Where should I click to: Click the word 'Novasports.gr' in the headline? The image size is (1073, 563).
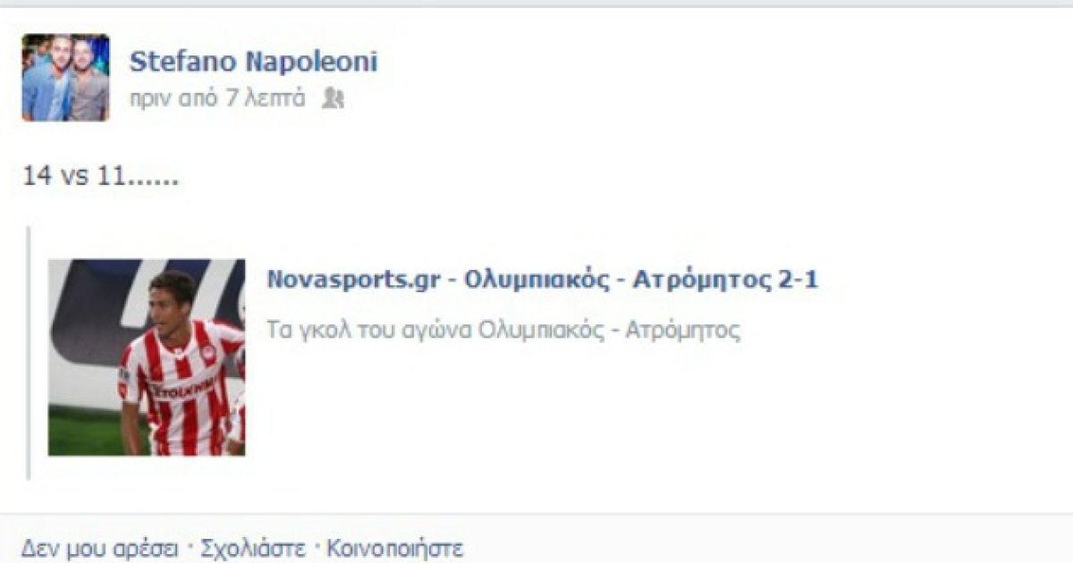[x=353, y=280]
